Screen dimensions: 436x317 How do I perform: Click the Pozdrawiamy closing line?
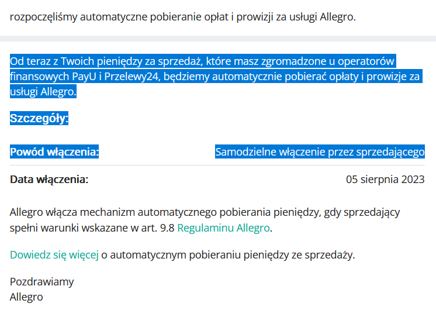[x=42, y=282]
